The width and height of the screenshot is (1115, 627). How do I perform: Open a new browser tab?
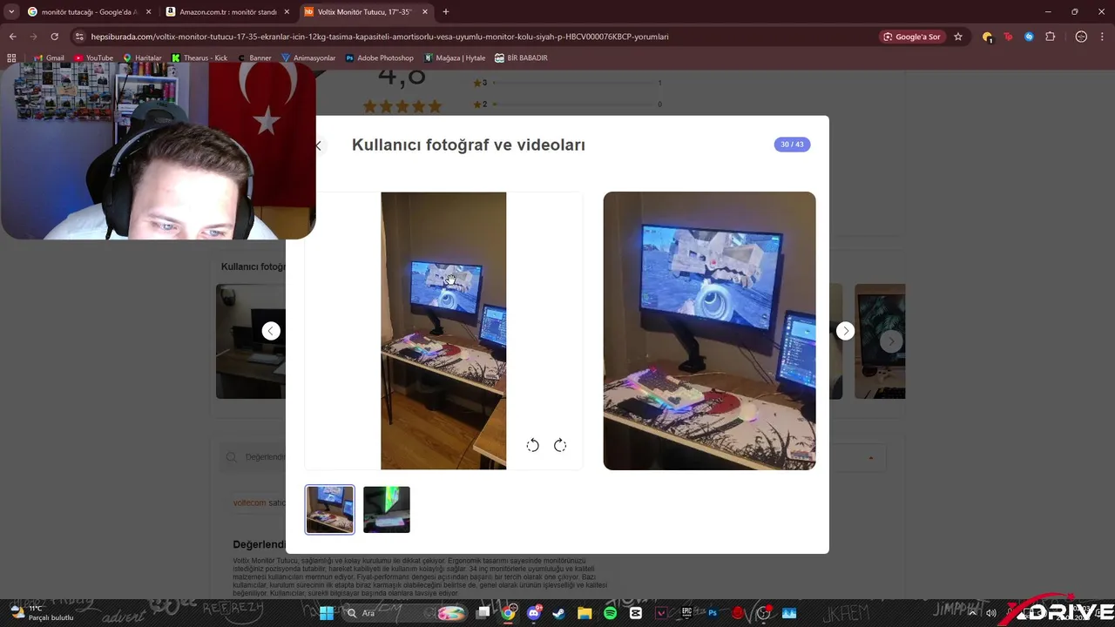446,12
